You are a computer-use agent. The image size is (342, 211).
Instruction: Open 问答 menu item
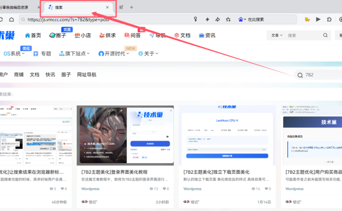(x=132, y=36)
